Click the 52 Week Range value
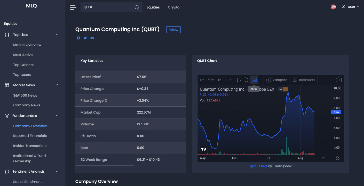 pyautogui.click(x=148, y=160)
